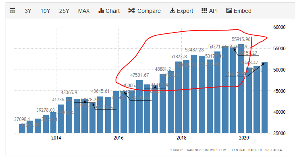Image resolution: width=295 pixels, height=160 pixels.
Task: Click the bar labeled 47501.67
Action: (x=139, y=107)
